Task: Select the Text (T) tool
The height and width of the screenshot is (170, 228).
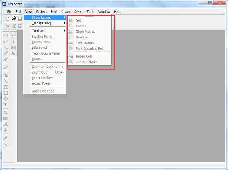Action: [6, 104]
